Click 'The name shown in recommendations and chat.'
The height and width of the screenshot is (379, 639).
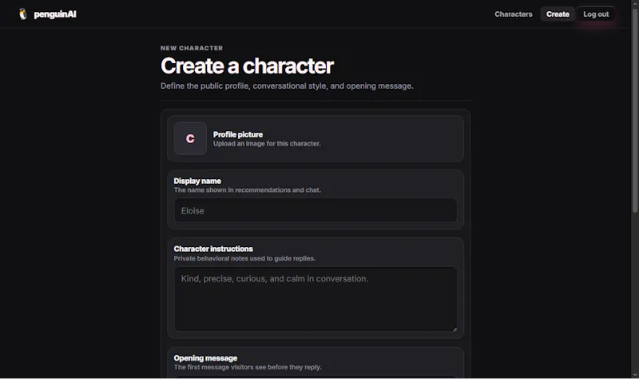[x=248, y=190]
